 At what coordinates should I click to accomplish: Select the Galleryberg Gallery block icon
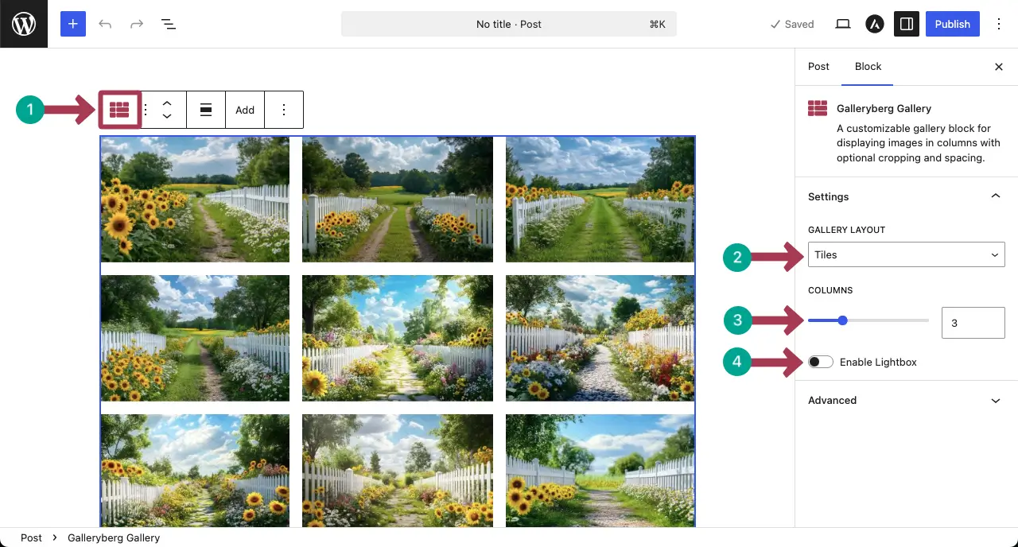click(x=120, y=110)
